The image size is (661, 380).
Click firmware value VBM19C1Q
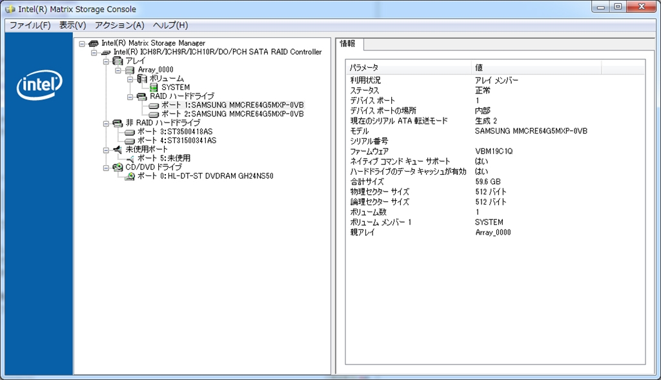tap(494, 151)
